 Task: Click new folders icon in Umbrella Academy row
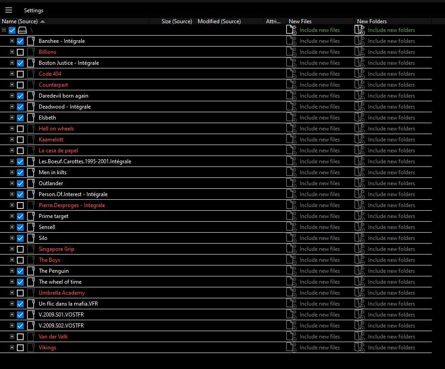[359, 292]
